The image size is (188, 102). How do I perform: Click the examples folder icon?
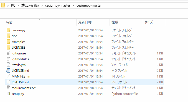point(8,42)
